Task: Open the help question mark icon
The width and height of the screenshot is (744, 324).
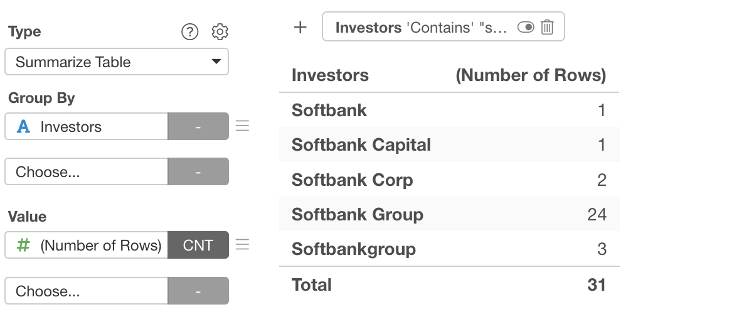Action: point(190,32)
